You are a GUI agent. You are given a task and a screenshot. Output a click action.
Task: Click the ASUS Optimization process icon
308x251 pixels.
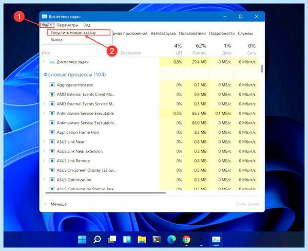pyautogui.click(x=52, y=180)
